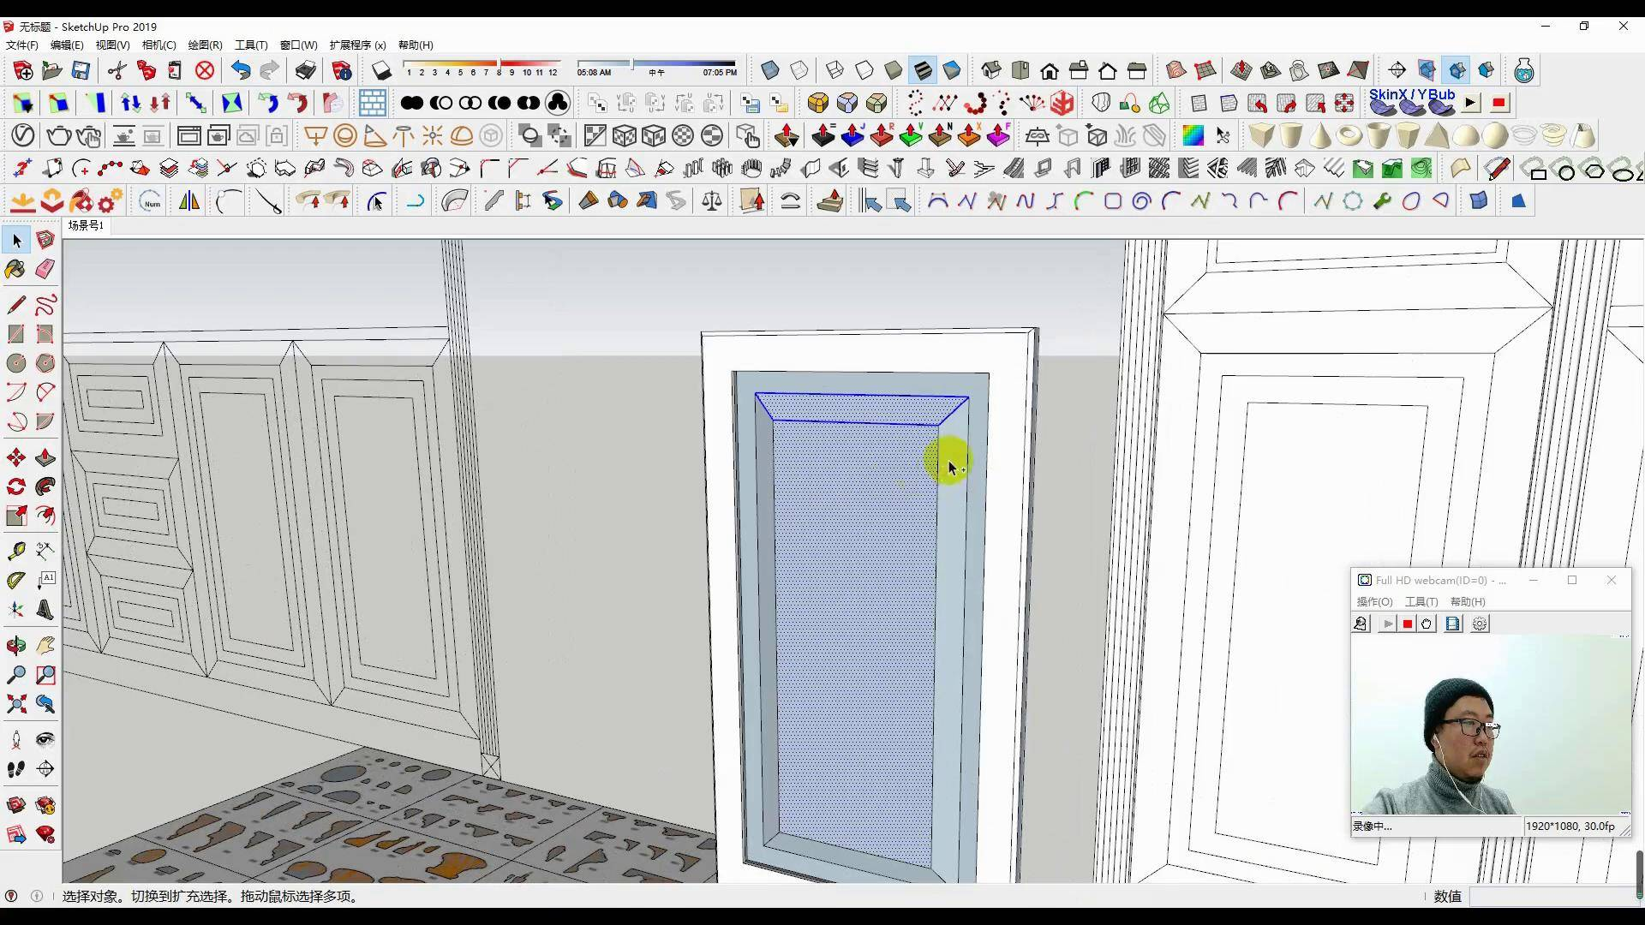Select the Rotate tool
The width and height of the screenshot is (1645, 925).
click(x=15, y=486)
